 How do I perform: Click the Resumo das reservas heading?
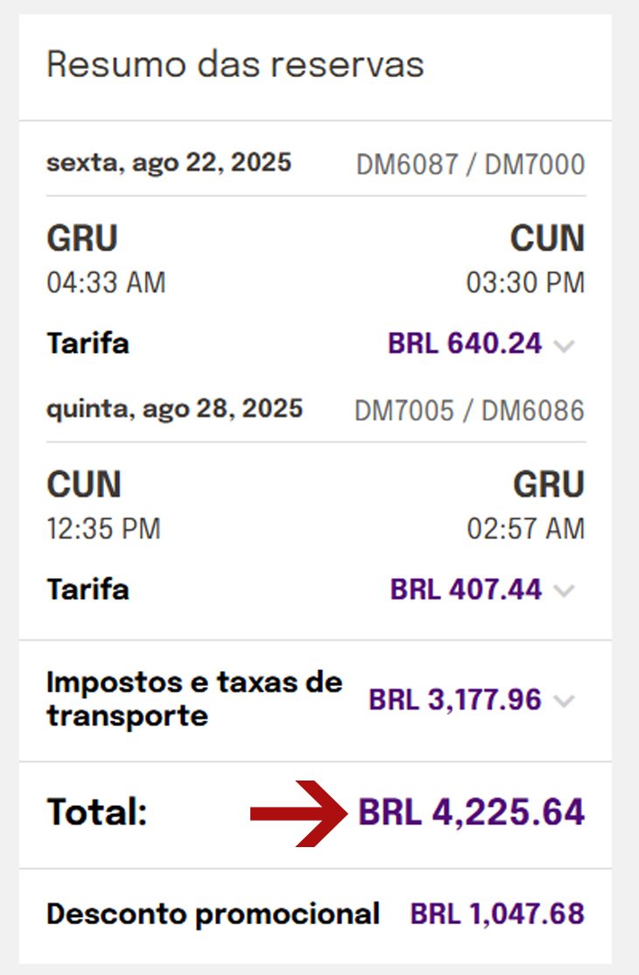click(x=235, y=64)
